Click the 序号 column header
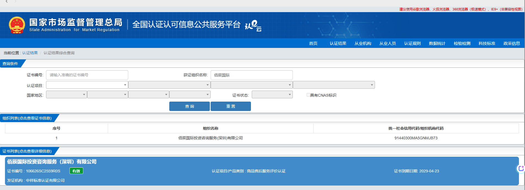The image size is (525, 190). [x=57, y=128]
